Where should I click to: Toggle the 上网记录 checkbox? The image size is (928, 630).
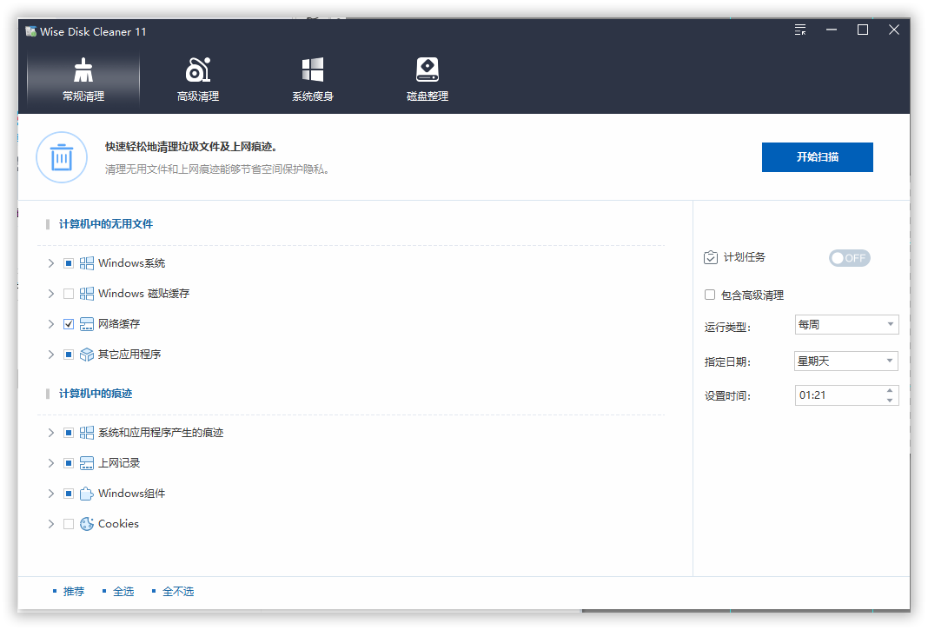69,463
